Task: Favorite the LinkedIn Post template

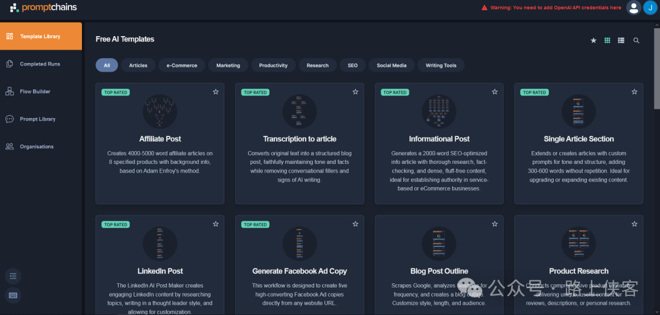Action: pos(216,224)
